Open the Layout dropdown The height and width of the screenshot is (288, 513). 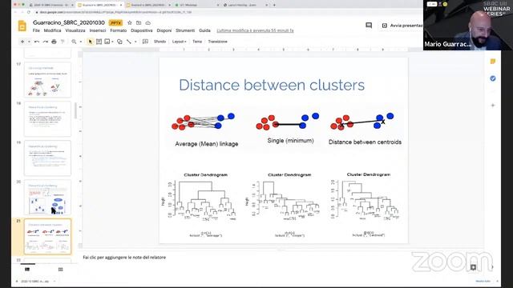pyautogui.click(x=179, y=42)
